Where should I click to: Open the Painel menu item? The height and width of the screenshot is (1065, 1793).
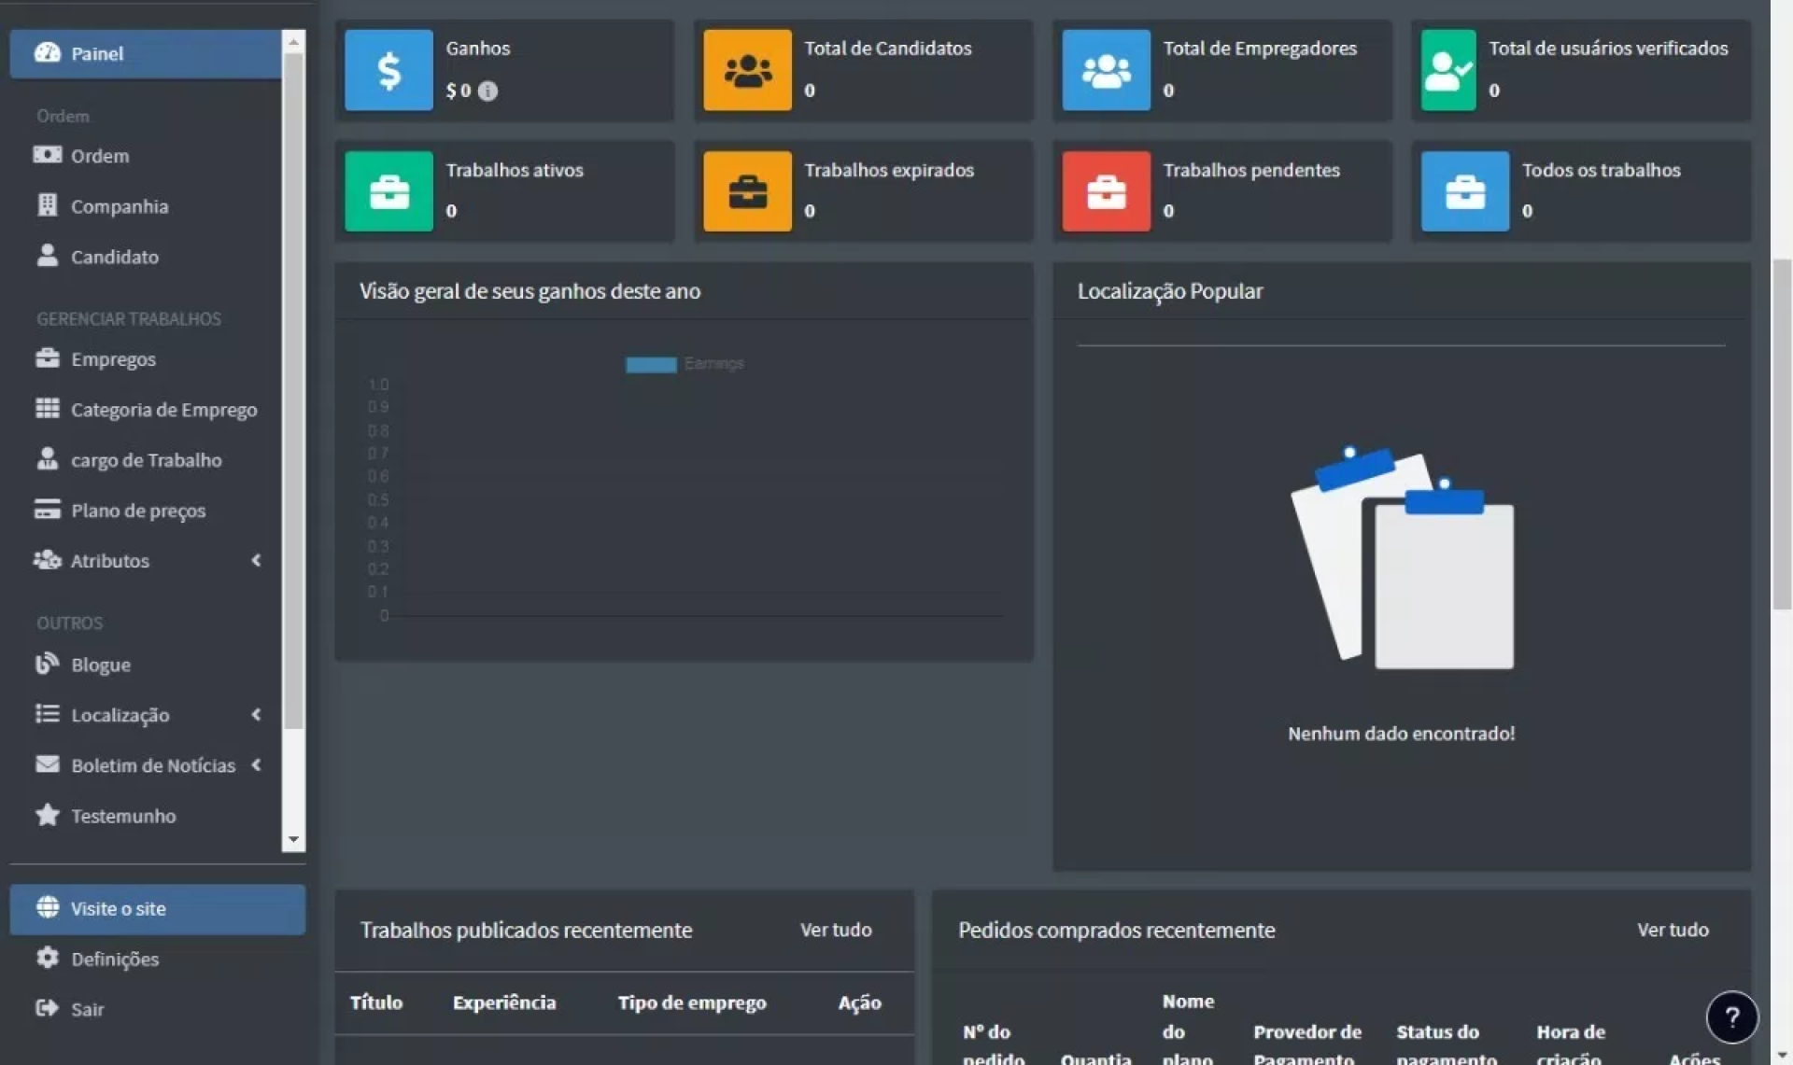[145, 53]
